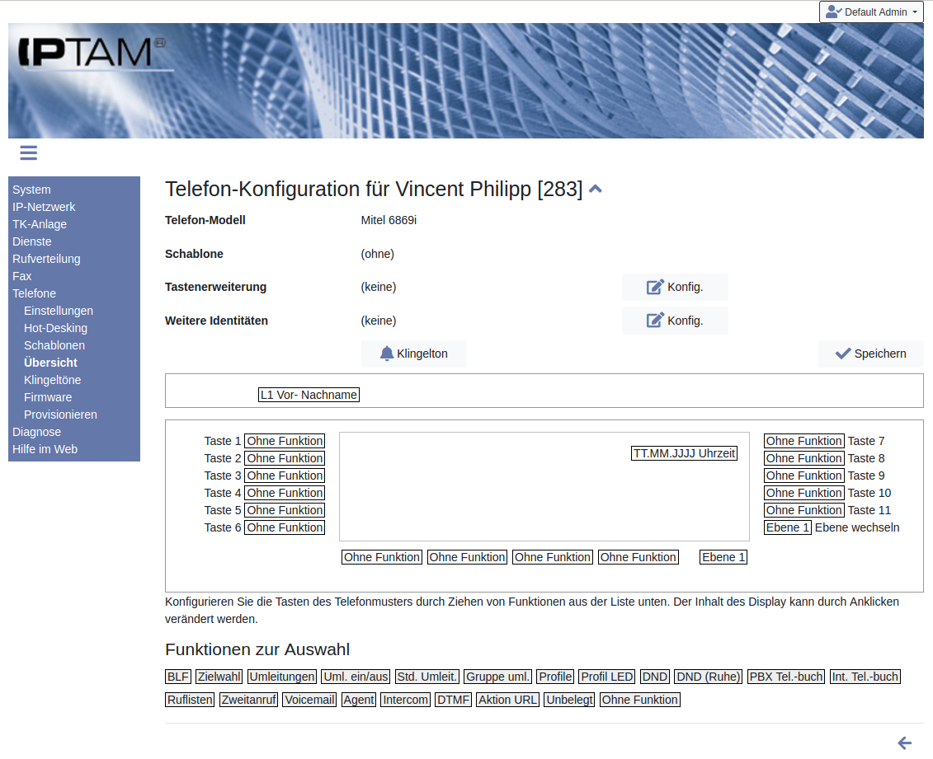Go to Provisionieren in the sidebar
The width and height of the screenshot is (933, 759).
60,415
